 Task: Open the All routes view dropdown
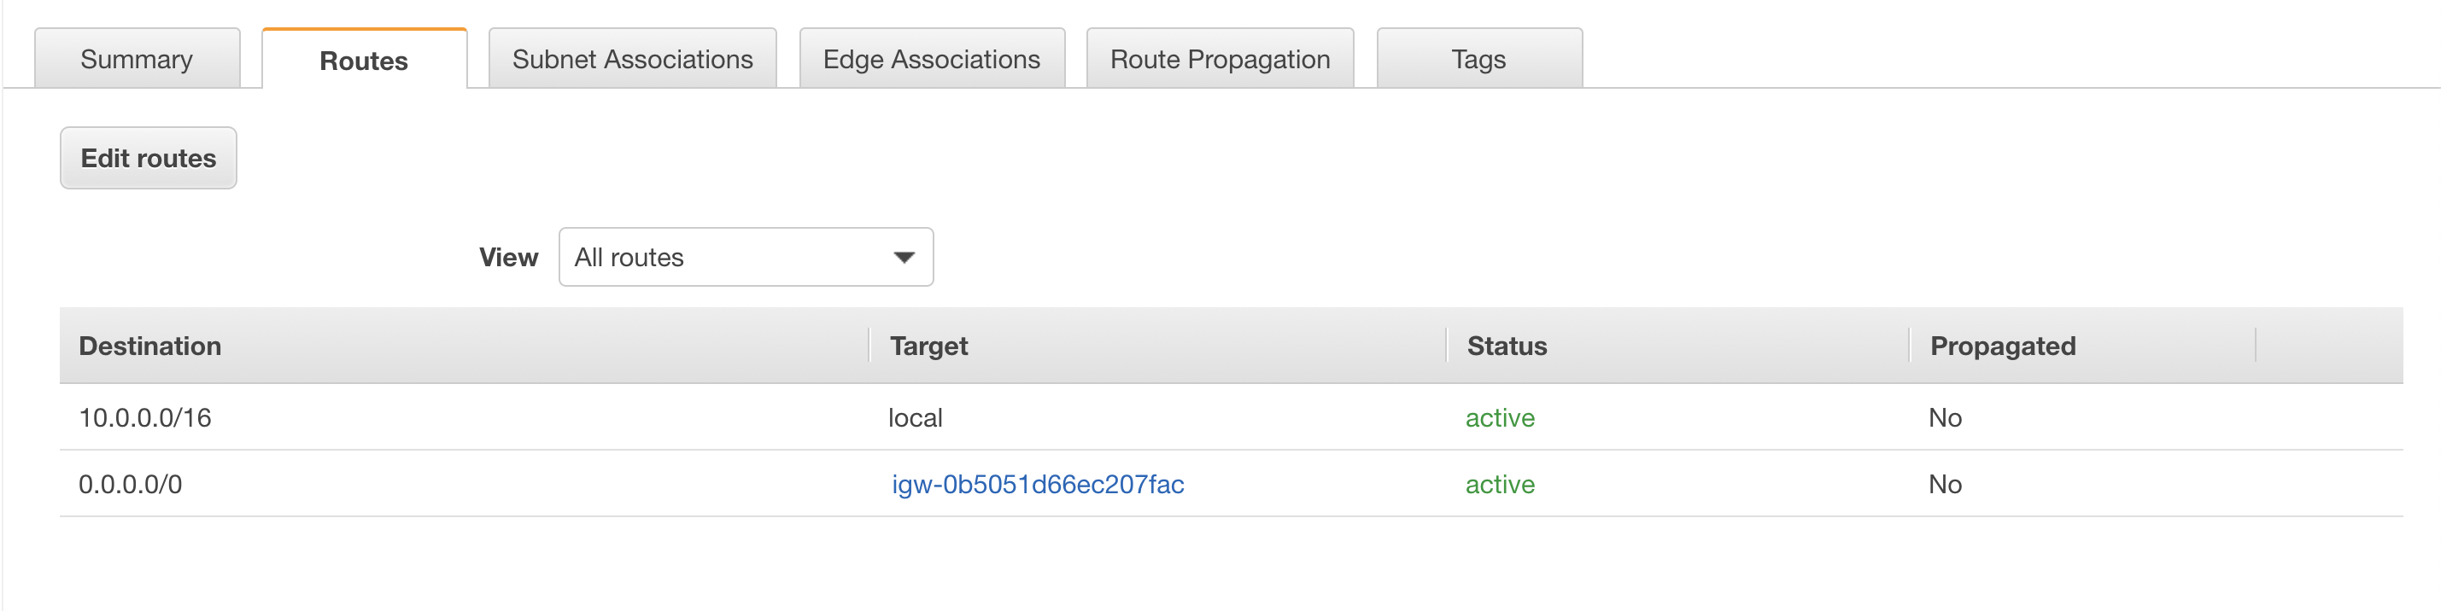click(x=746, y=257)
